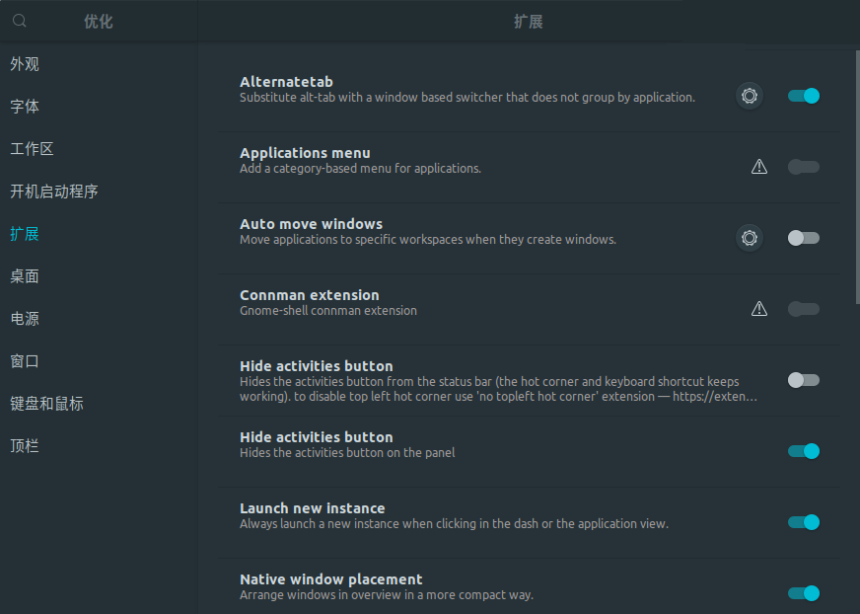Click the vertical scrollbar of the extensions list

tap(856, 178)
